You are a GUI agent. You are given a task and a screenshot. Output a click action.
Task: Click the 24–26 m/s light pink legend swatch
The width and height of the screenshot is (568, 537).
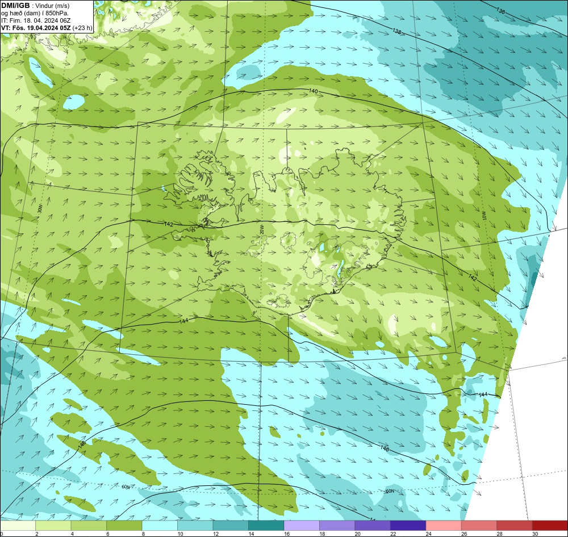(x=444, y=526)
